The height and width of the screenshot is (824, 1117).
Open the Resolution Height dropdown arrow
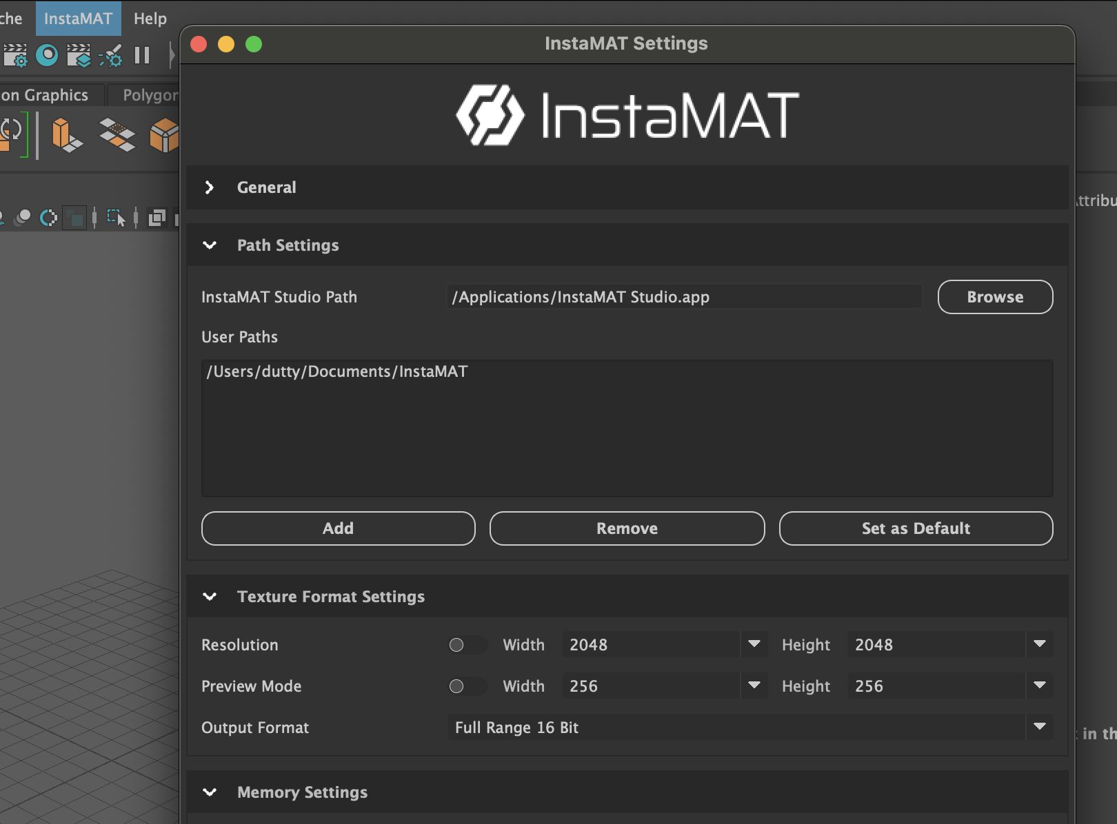1040,644
